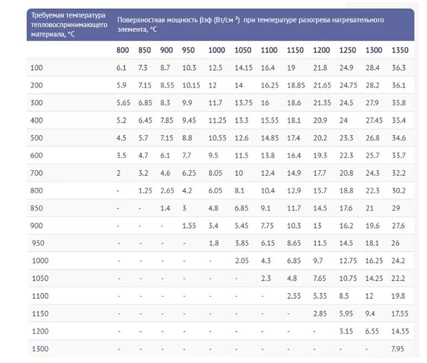Click row label 100

(37, 68)
